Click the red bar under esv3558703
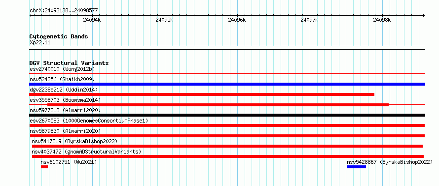This screenshot has width=439, height=186. (x=218, y=105)
